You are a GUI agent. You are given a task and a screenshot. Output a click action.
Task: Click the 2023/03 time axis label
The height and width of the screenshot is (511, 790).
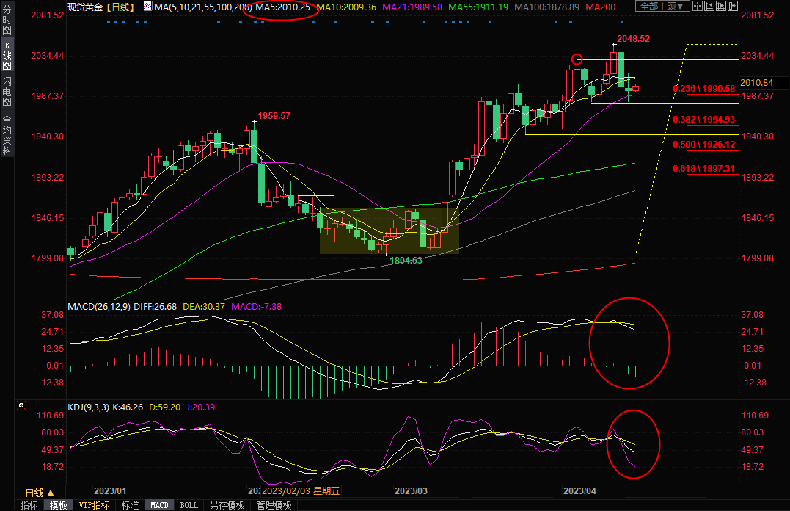[x=411, y=491]
